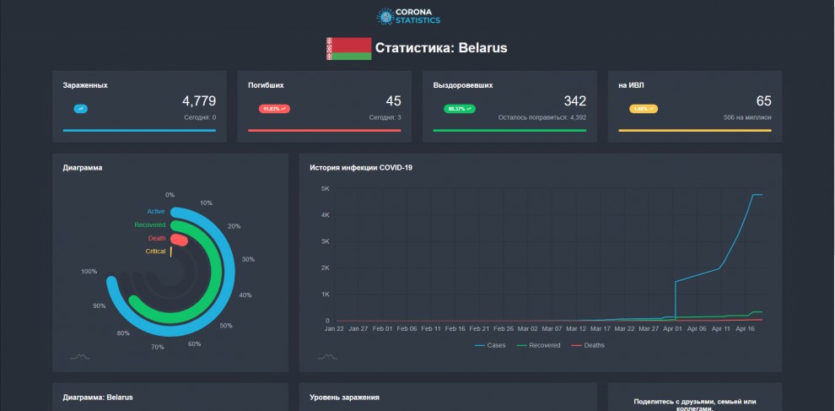Screen dimensions: 835x411
Task: Toggle the Cases series in the legend
Action: pos(489,345)
